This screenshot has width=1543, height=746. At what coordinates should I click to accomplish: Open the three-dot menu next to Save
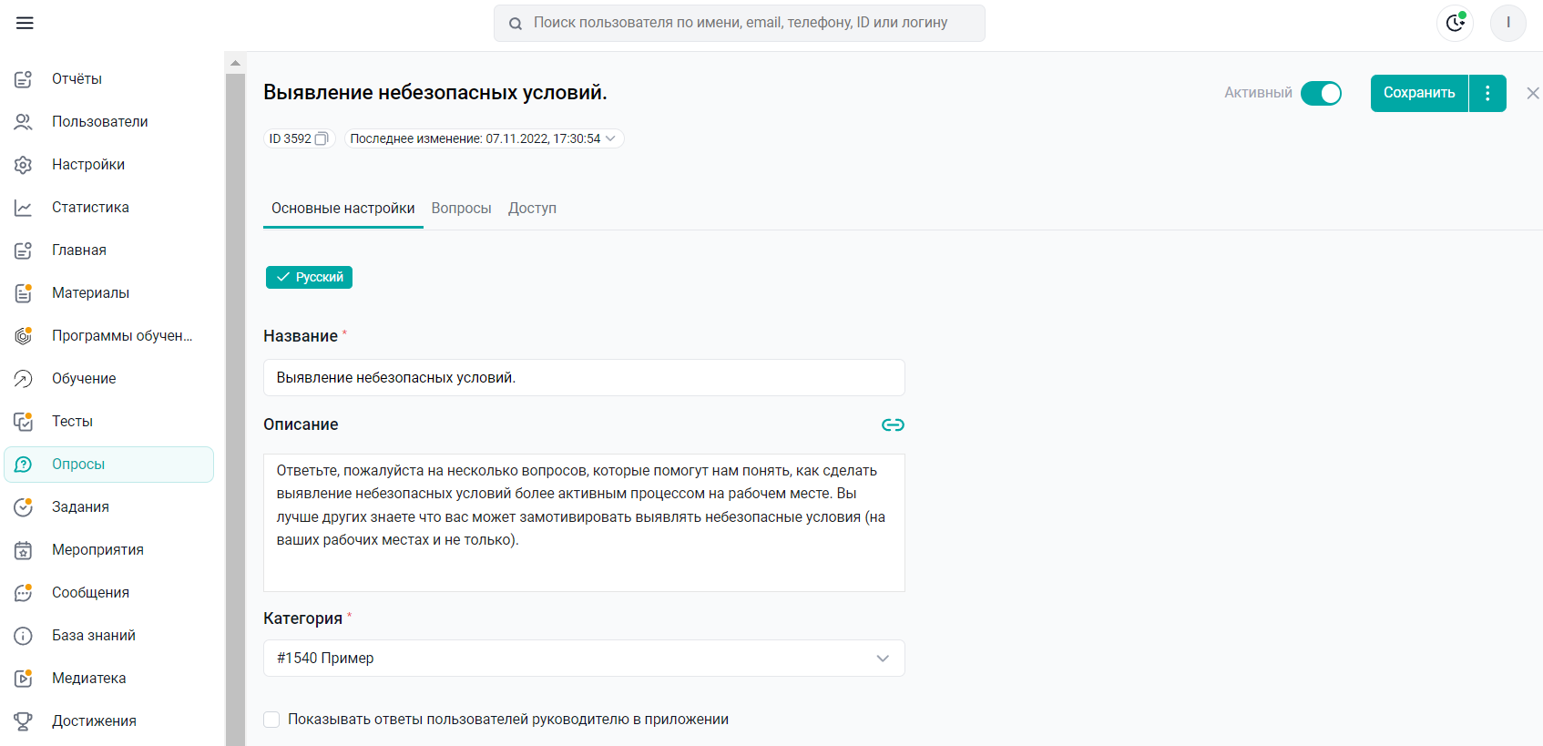tap(1487, 93)
